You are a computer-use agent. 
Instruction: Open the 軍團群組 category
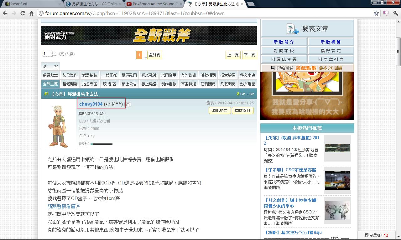[x=188, y=84]
